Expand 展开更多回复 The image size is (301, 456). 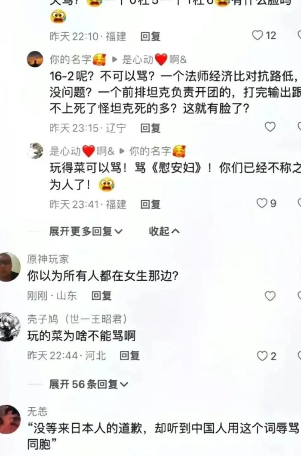pos(86,232)
